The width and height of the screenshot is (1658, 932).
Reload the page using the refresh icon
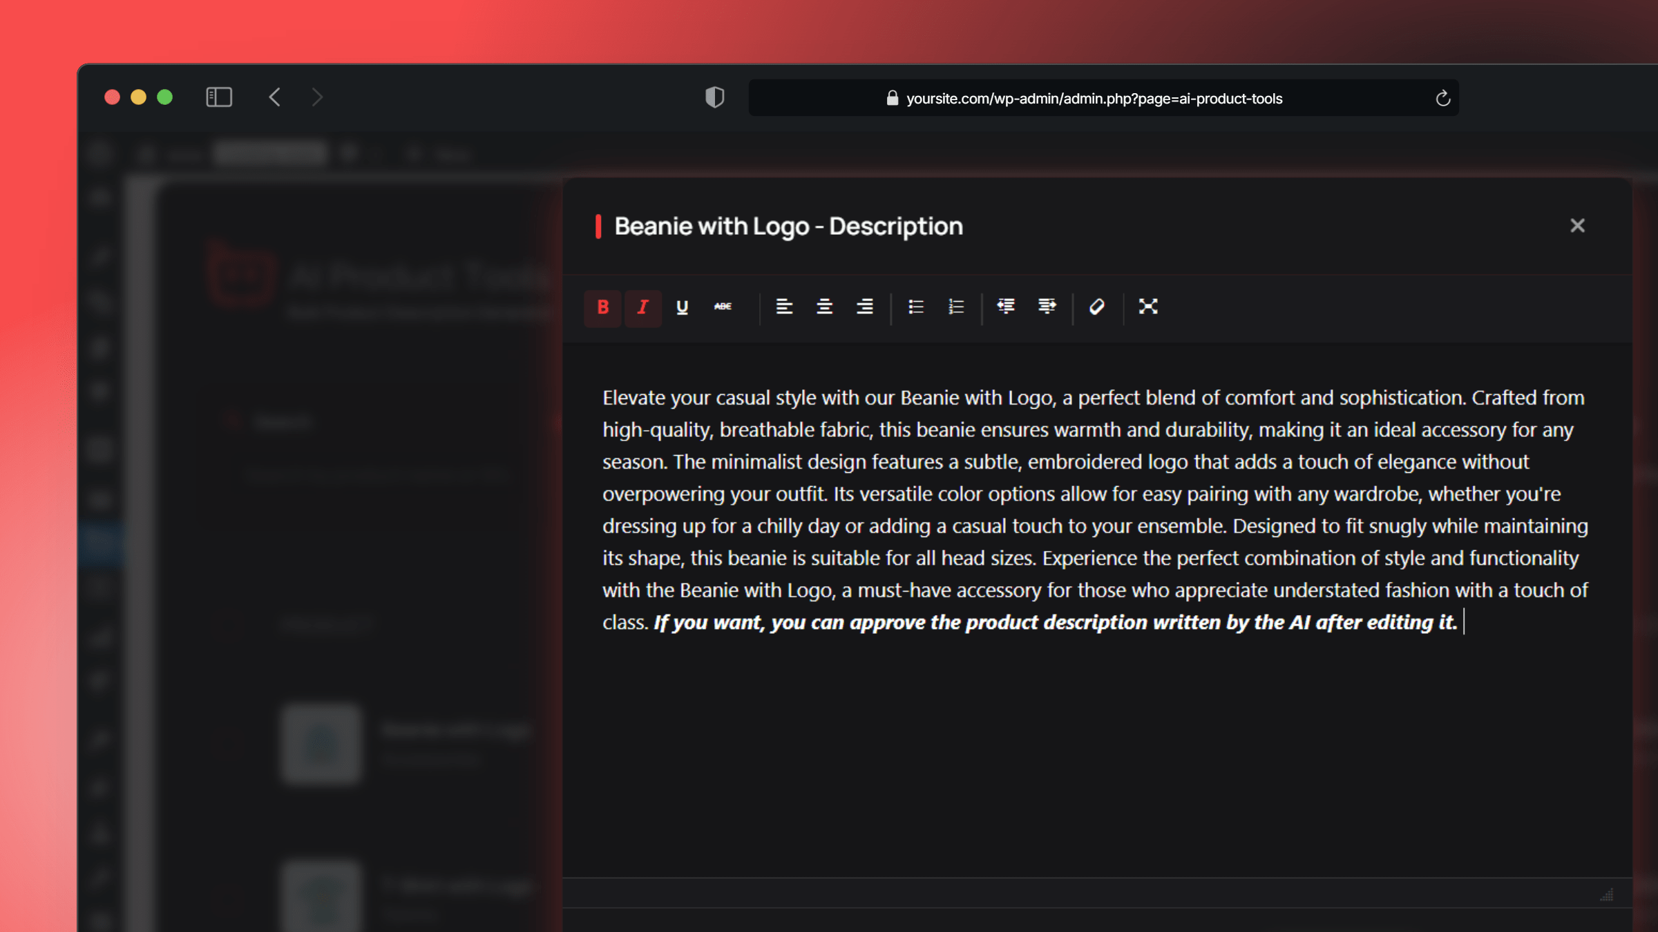pos(1442,98)
